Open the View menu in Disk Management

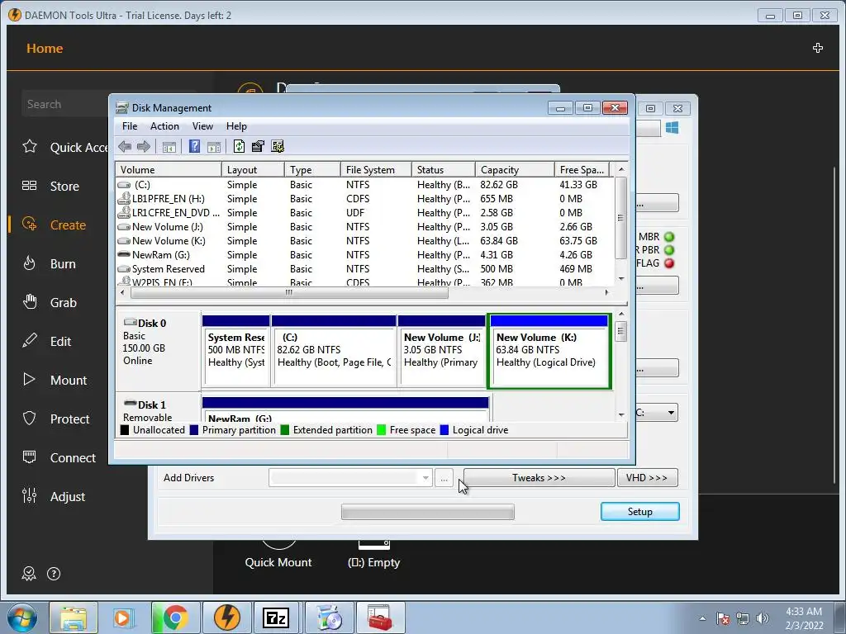tap(202, 126)
